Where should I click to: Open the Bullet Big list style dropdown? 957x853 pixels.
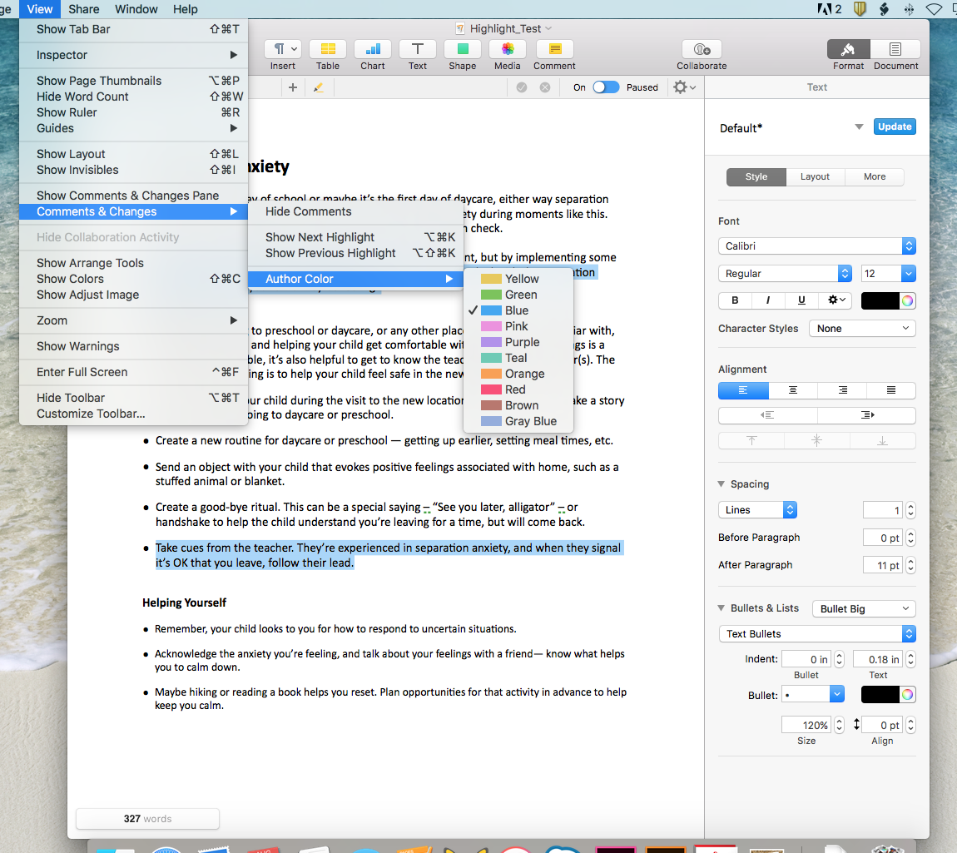pyautogui.click(x=864, y=608)
